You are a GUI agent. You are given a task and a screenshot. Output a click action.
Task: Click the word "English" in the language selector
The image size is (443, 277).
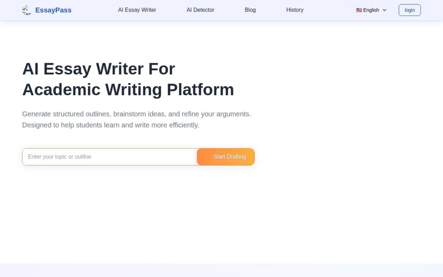(371, 10)
